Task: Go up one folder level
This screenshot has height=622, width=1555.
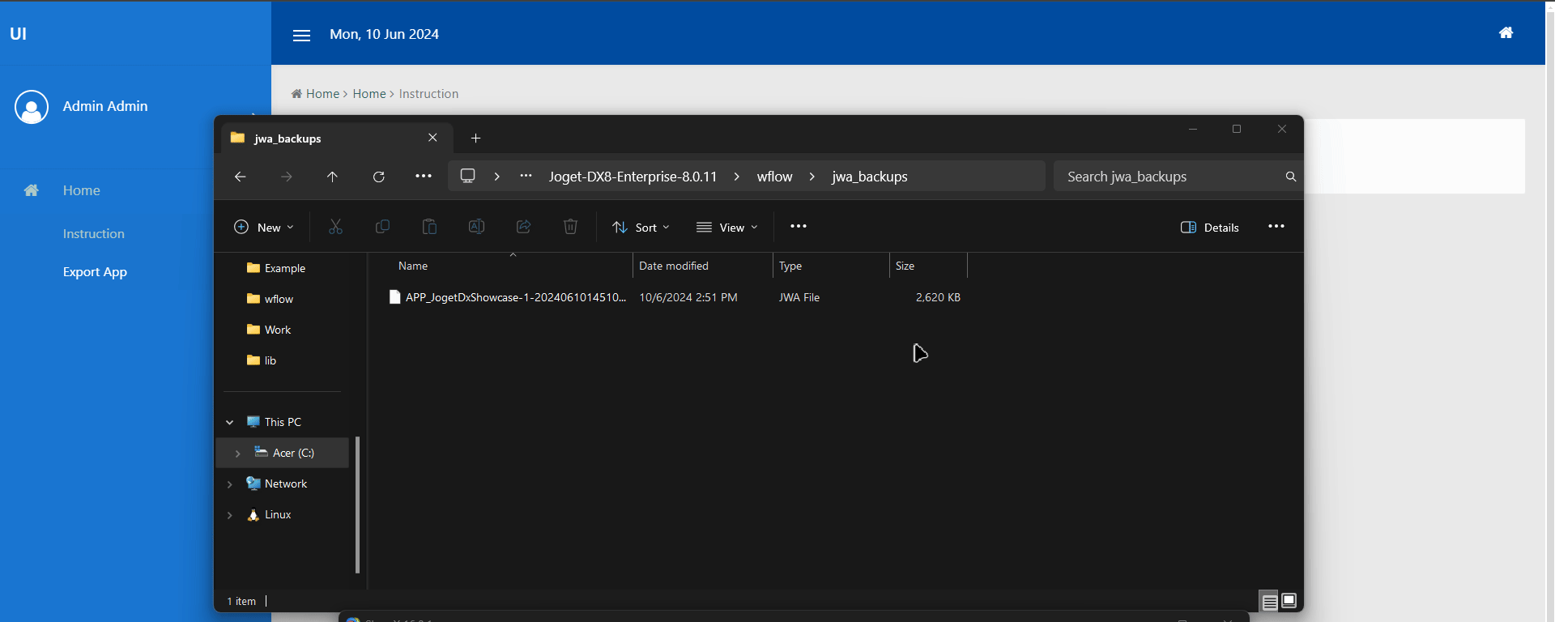Action: tap(332, 177)
